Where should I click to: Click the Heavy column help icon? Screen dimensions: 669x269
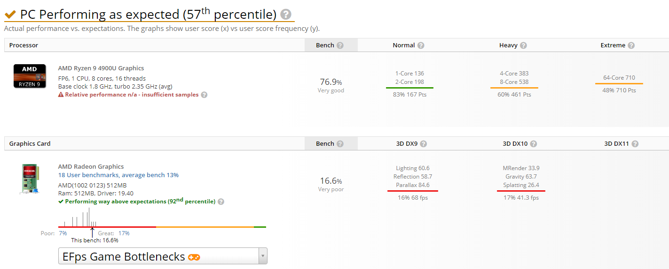tap(523, 45)
